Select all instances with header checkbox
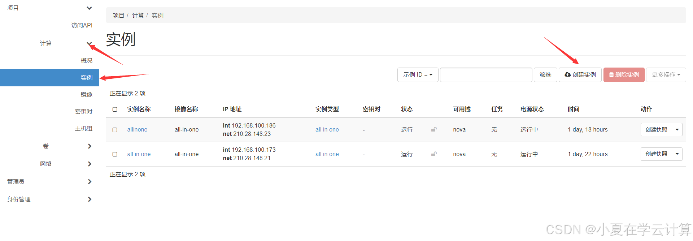 (115, 109)
